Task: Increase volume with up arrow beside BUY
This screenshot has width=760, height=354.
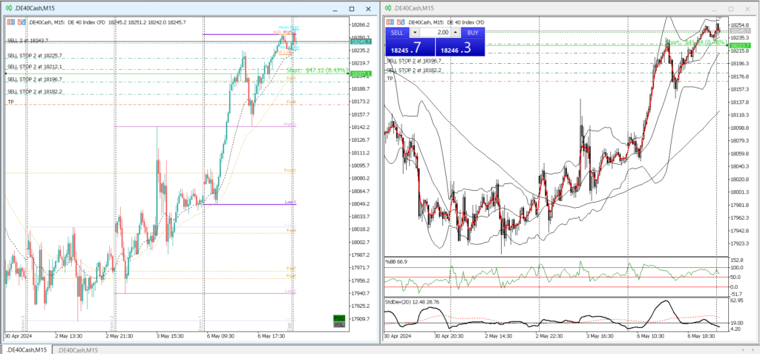Action: pos(455,33)
